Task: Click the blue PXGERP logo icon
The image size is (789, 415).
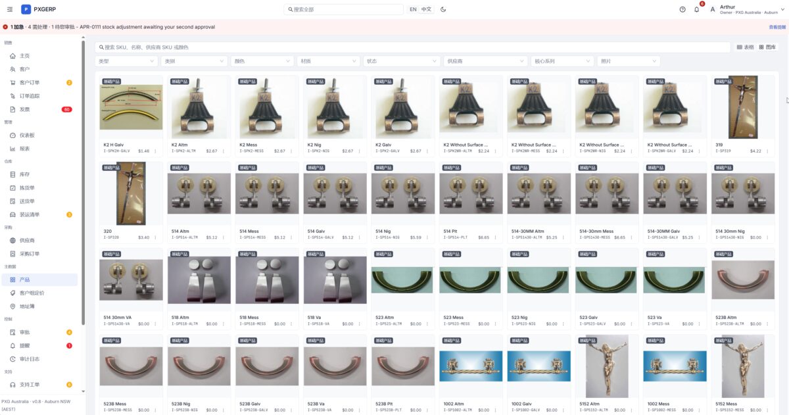Action: [26, 9]
